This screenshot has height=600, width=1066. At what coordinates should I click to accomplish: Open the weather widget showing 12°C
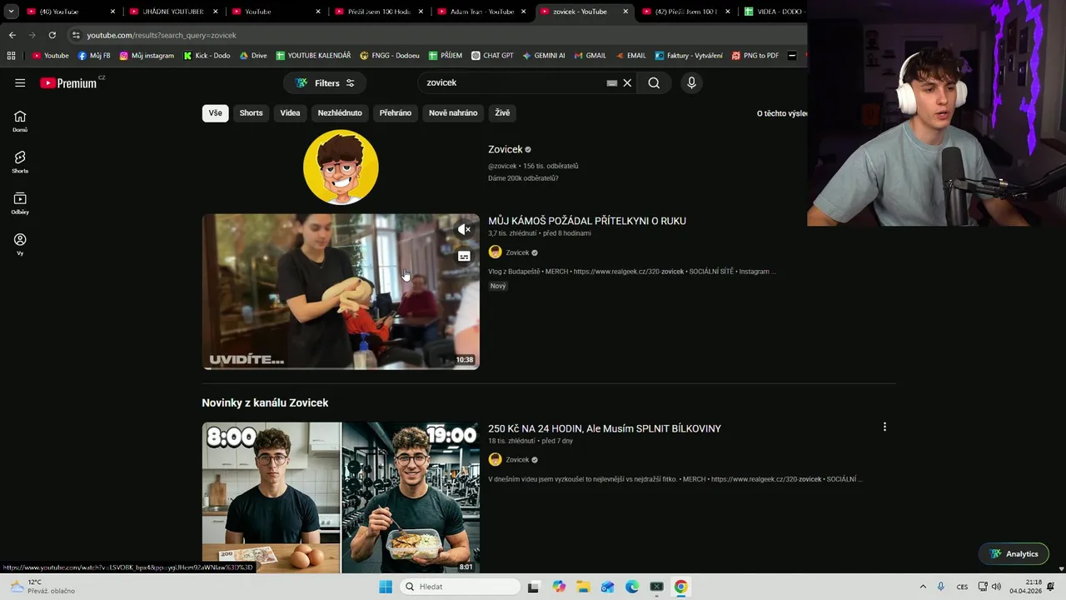coord(42,587)
